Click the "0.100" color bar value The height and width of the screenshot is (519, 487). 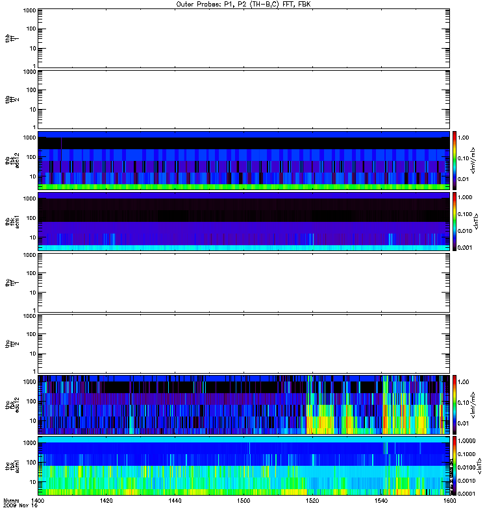click(x=465, y=214)
